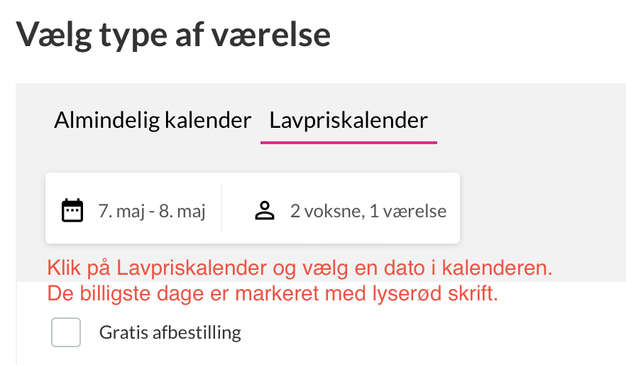The image size is (626, 365).
Task: Switch to the Almindelig kalender tab
Action: (x=153, y=120)
